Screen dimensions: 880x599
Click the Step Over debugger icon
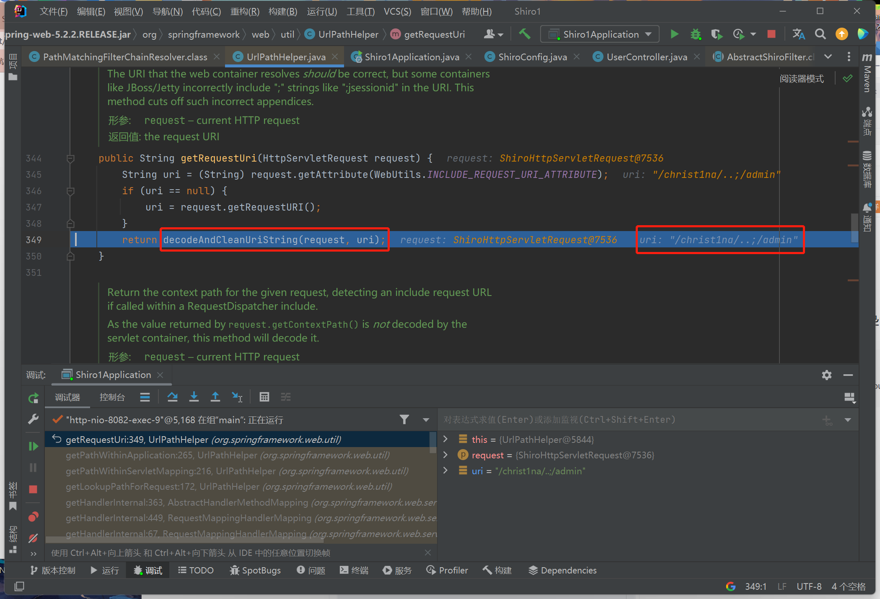point(172,397)
